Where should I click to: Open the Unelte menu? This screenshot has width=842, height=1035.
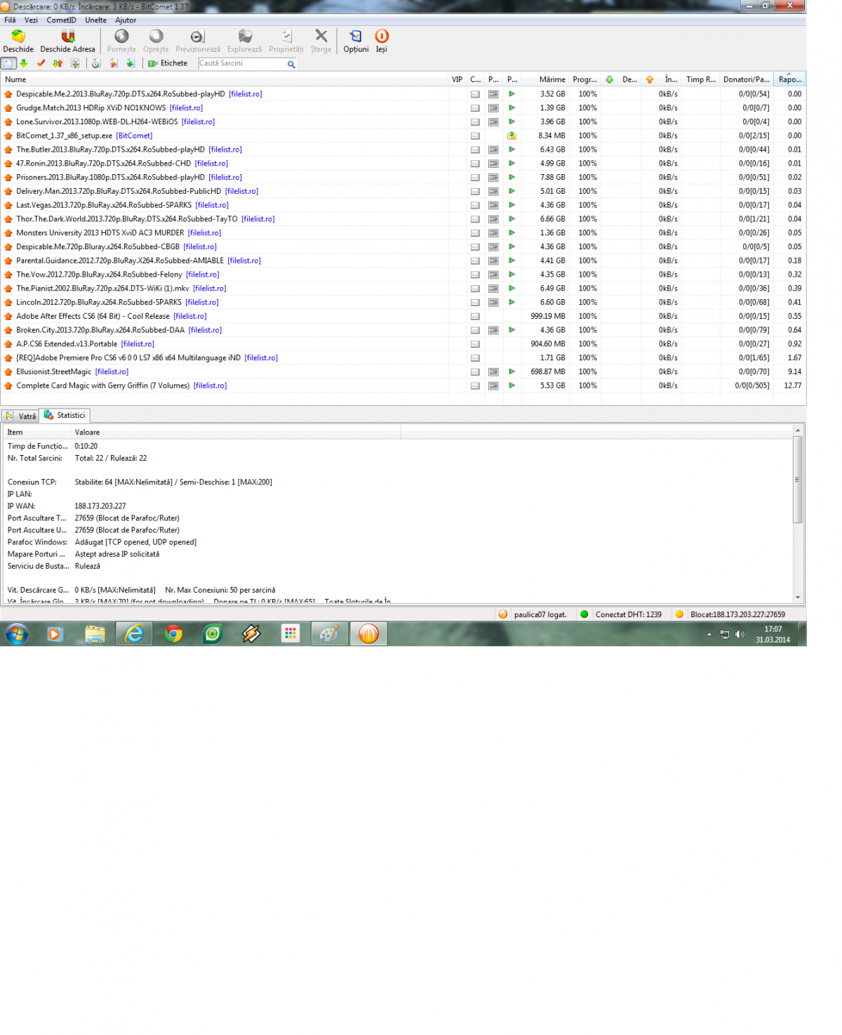(x=95, y=20)
